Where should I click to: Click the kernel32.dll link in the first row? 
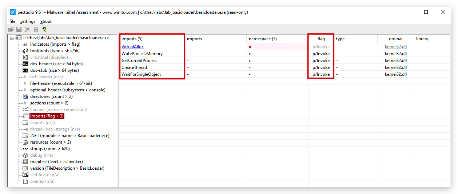click(395, 47)
